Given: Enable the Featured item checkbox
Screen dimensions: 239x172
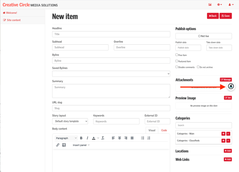Looking at the screenshot, I should click(x=177, y=61).
